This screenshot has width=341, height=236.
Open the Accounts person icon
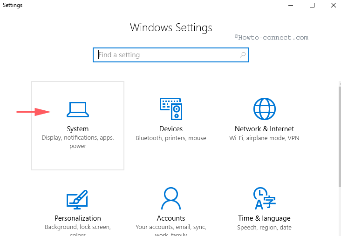coord(171,198)
